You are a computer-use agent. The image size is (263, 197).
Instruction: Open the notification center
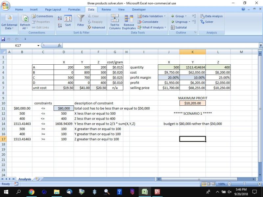(x=254, y=192)
